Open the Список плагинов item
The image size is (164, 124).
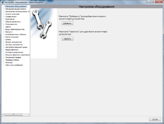12,14
